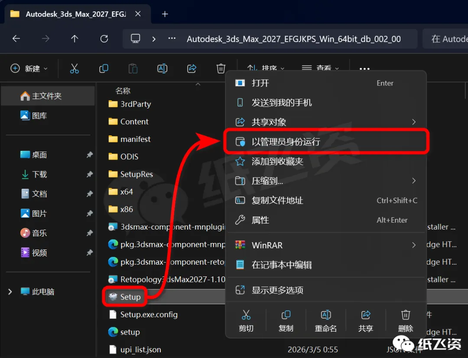The width and height of the screenshot is (468, 358).
Task: Expand the This PC tree node
Action: point(10,292)
